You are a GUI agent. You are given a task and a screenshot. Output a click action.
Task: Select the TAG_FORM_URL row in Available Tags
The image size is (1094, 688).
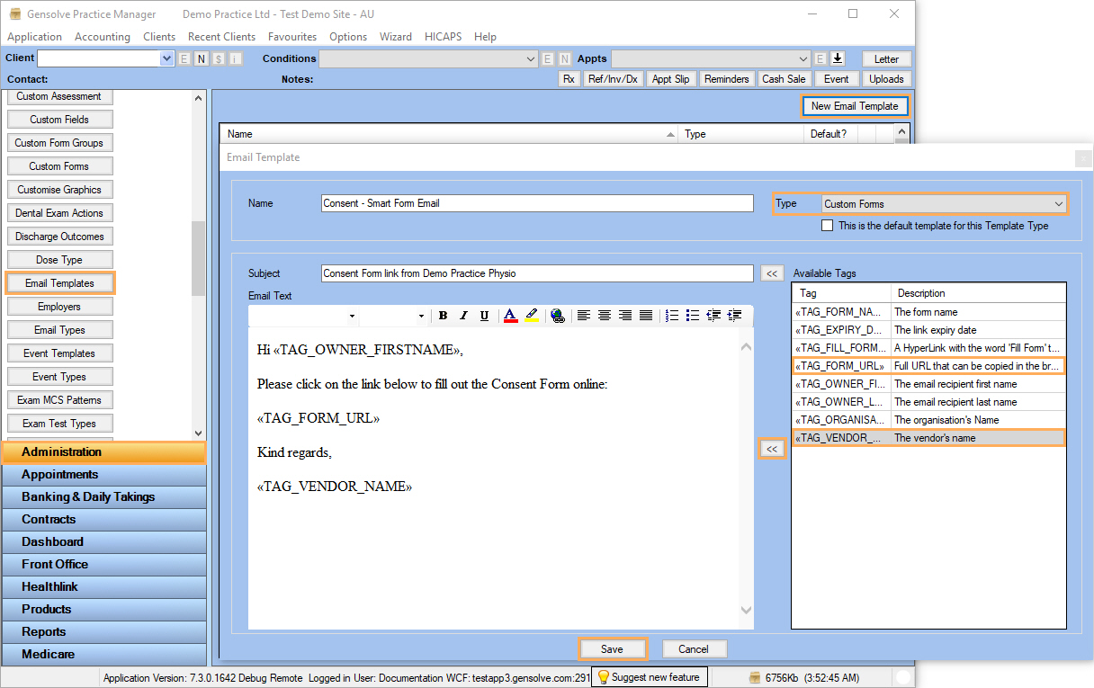coord(927,366)
